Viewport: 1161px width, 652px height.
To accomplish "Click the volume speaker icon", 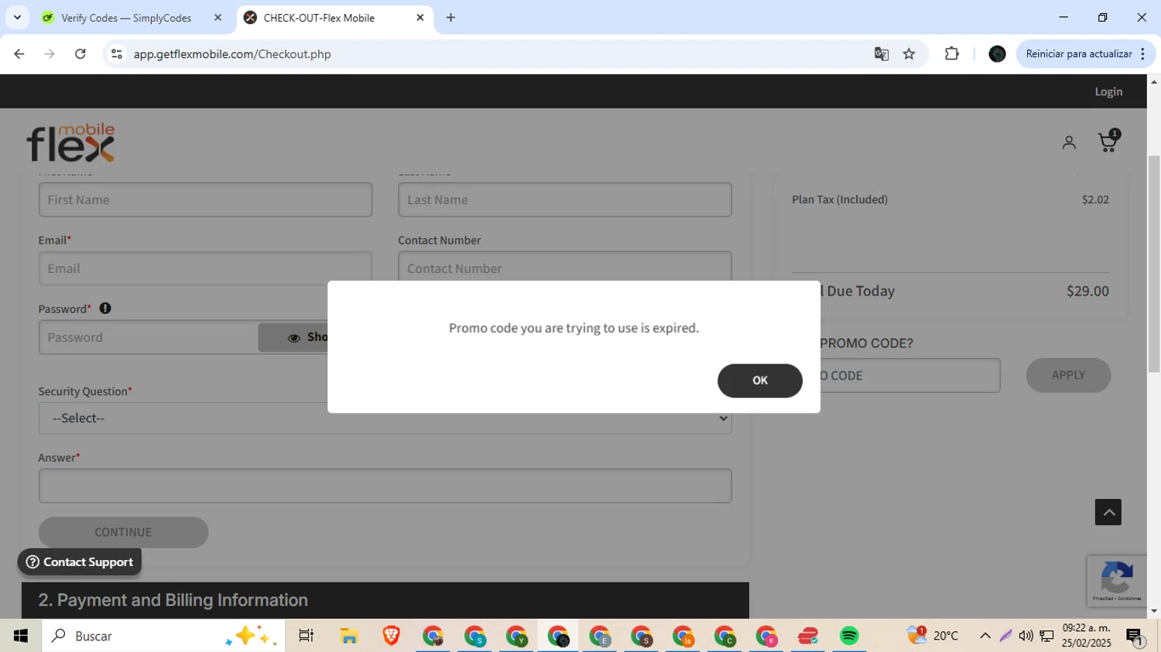I will [x=1026, y=636].
